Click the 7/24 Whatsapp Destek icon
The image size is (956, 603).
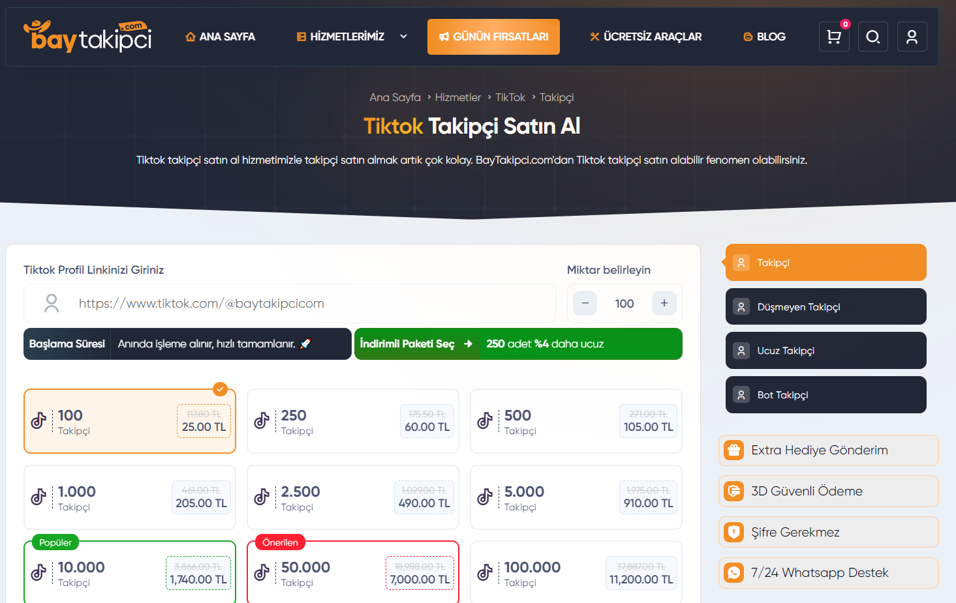(734, 573)
